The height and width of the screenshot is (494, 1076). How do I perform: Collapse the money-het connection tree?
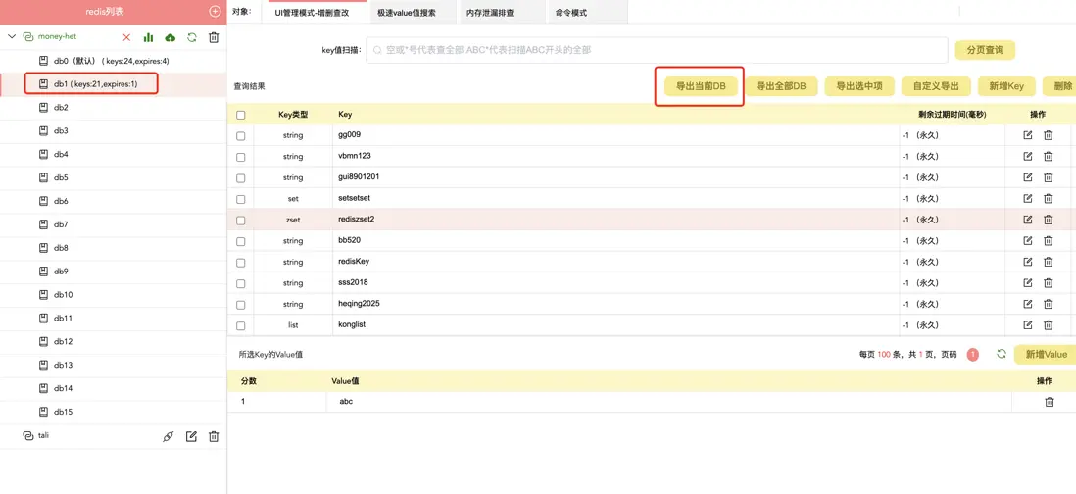point(12,37)
